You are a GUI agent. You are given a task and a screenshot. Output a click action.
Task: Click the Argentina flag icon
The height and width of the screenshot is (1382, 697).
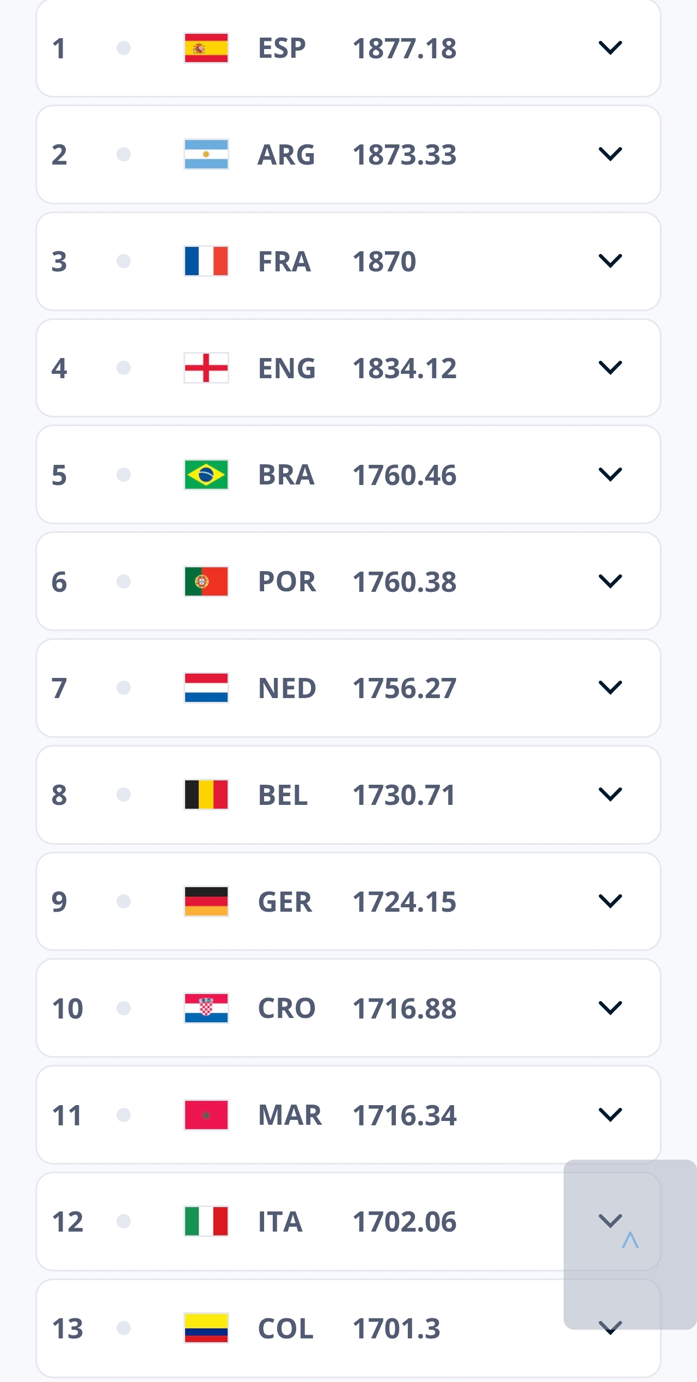(206, 154)
